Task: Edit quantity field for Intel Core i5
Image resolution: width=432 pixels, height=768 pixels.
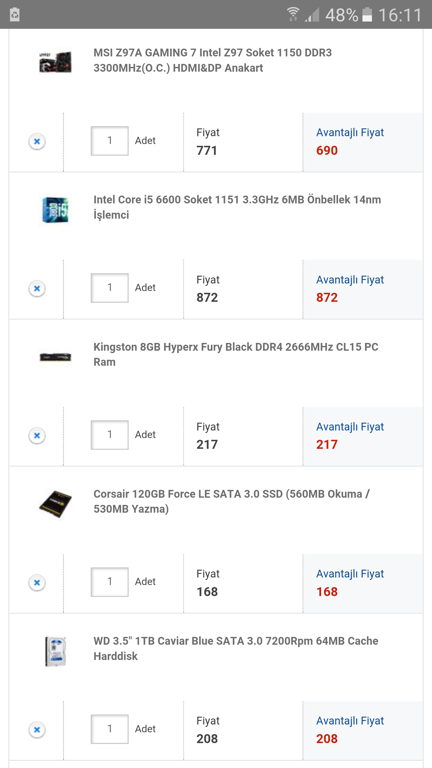Action: (110, 288)
